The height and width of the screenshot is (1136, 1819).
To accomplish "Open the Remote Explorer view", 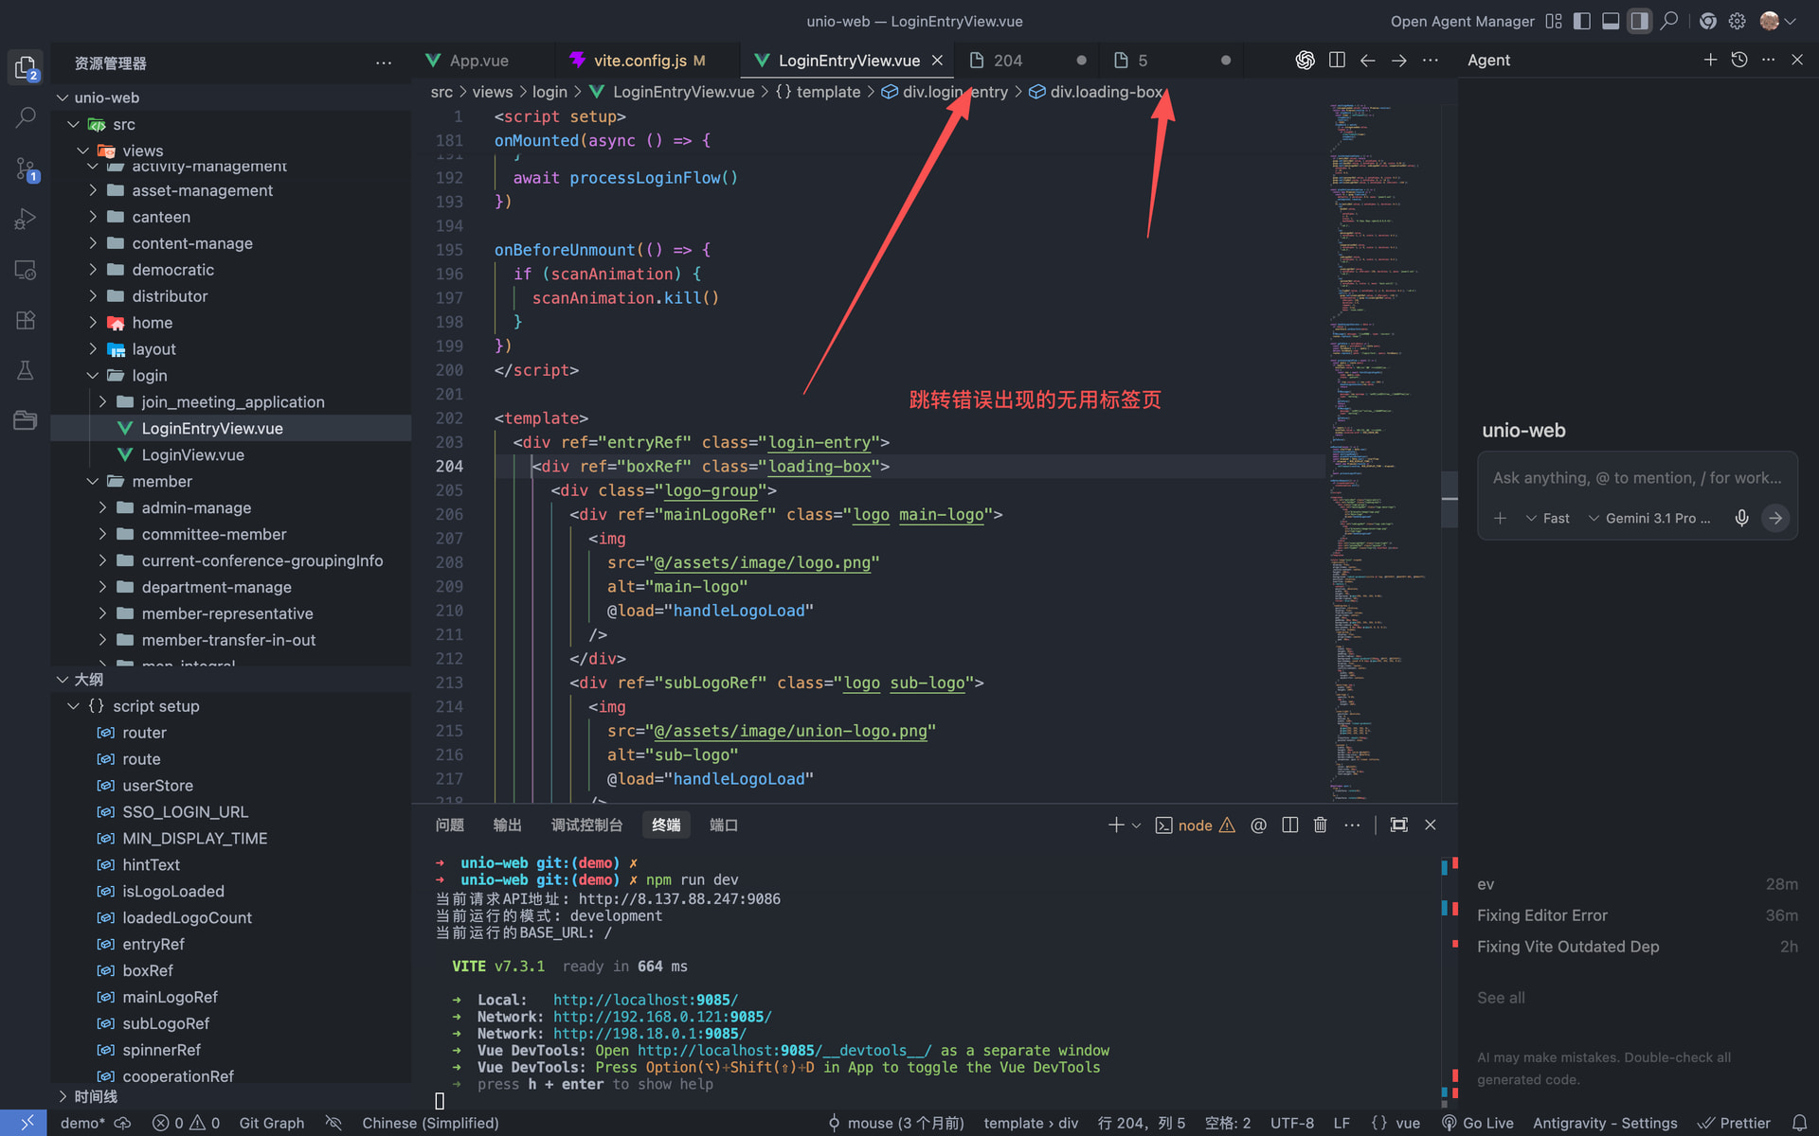I will (26, 270).
